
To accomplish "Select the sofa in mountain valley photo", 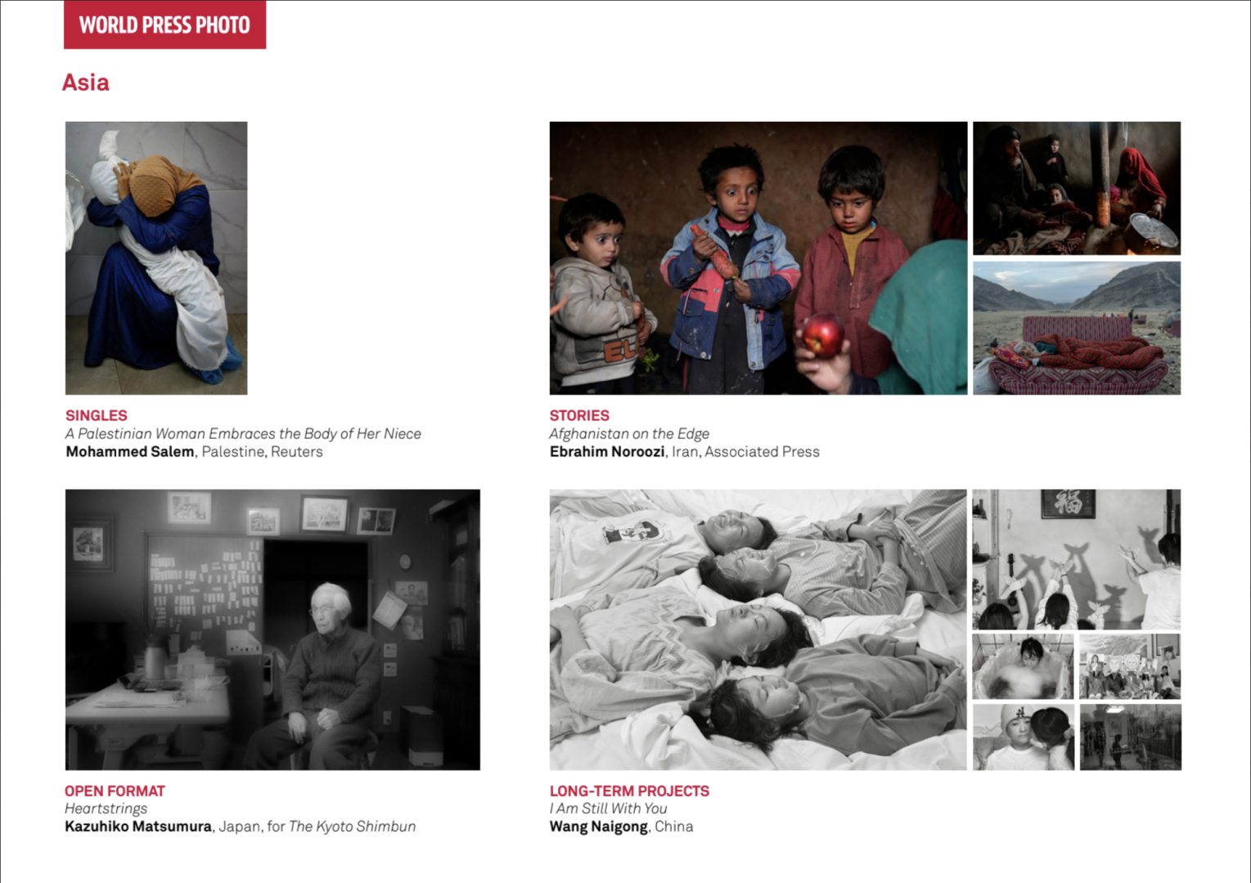I will (1077, 328).
